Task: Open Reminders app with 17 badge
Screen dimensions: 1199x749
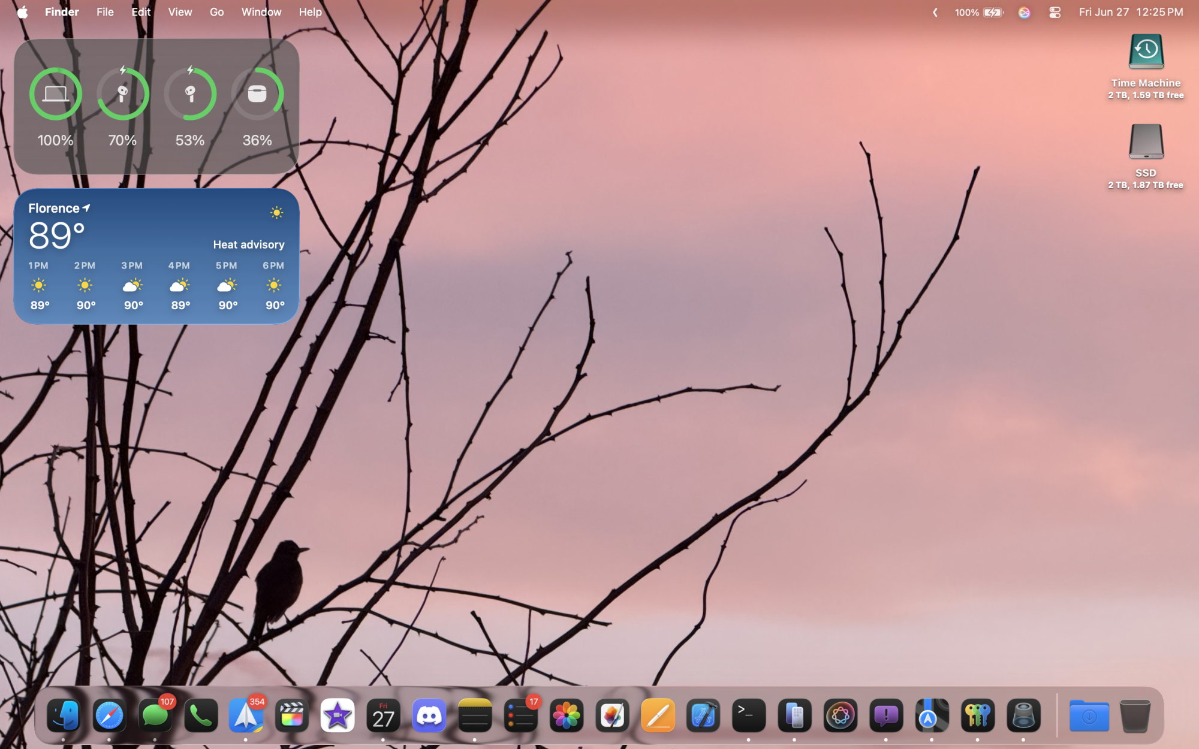Action: coord(520,715)
